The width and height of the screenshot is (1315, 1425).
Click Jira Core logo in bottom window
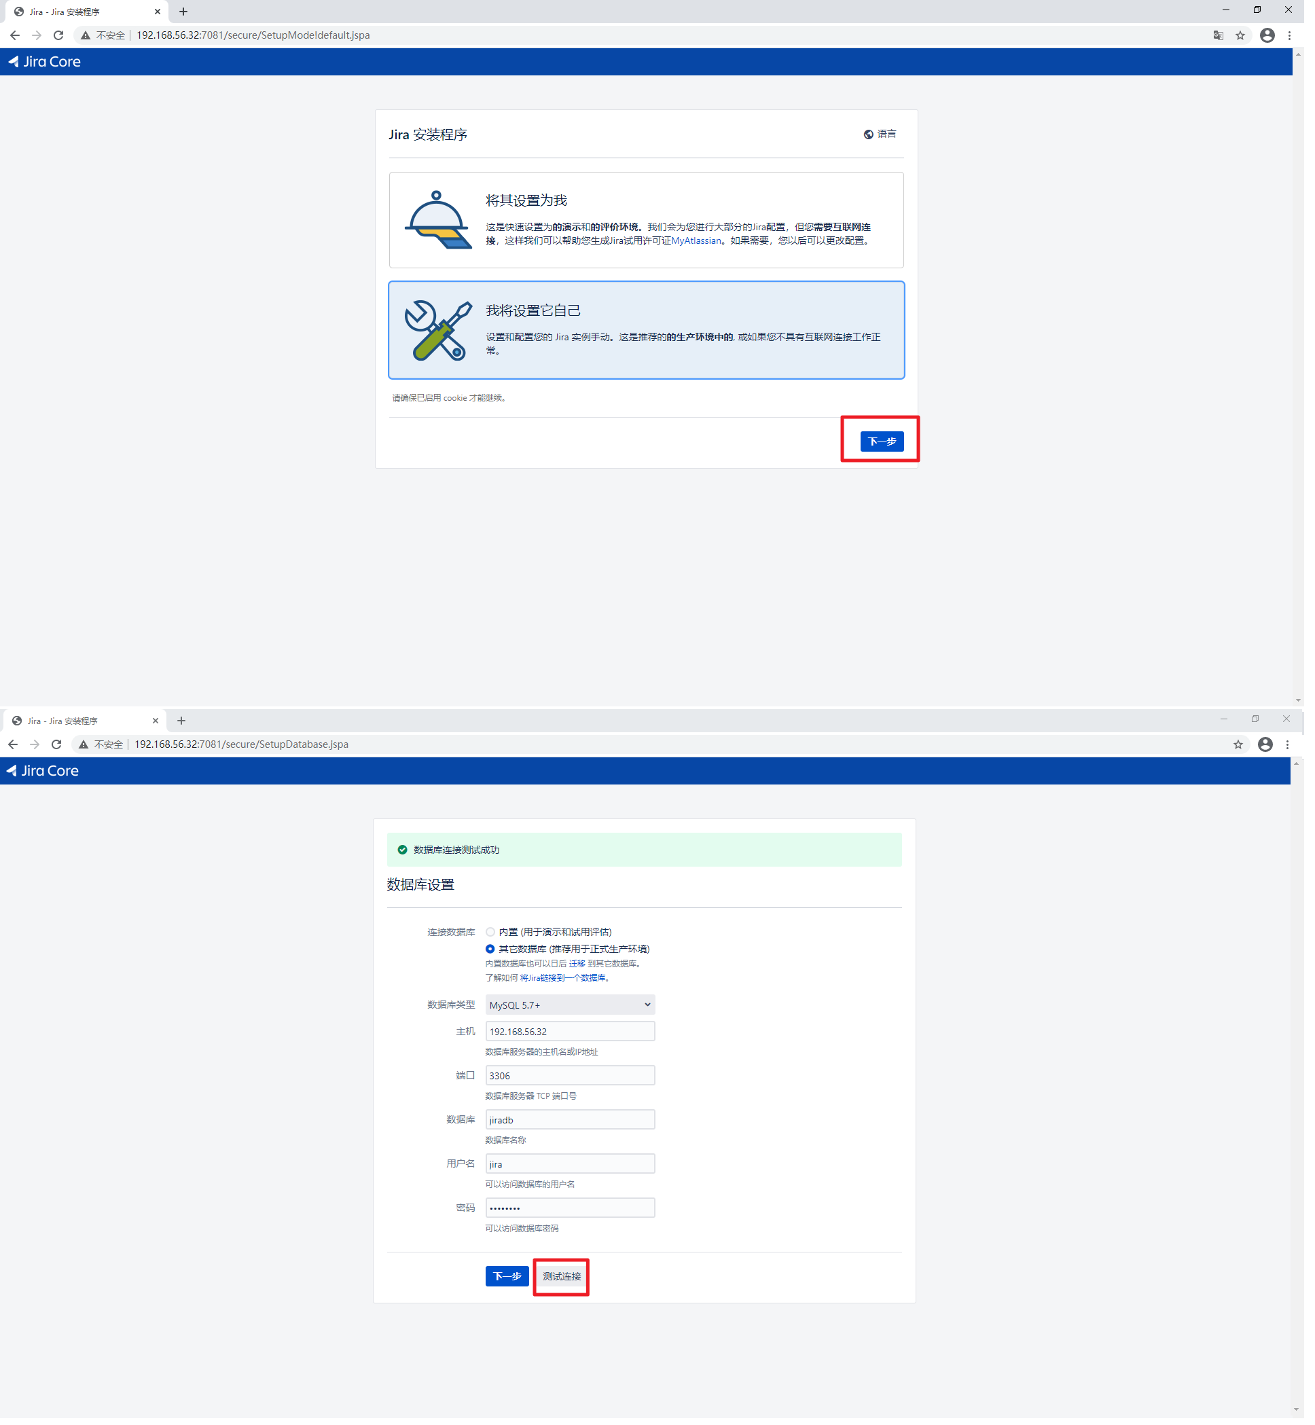43,776
